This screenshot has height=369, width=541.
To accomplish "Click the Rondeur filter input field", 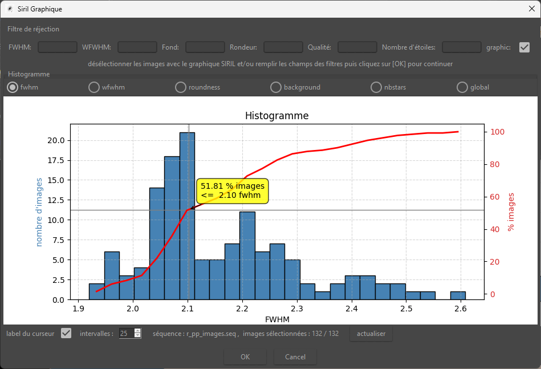I will click(x=283, y=47).
